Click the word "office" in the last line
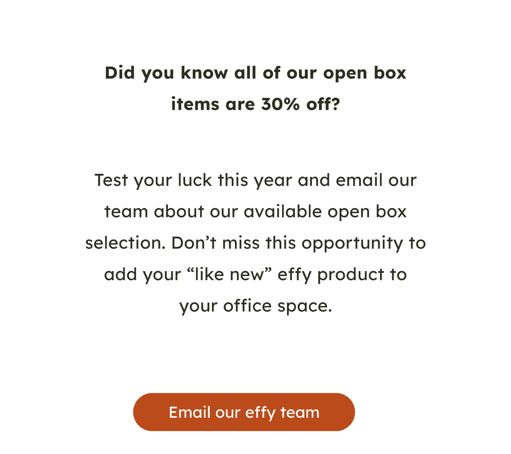Image resolution: width=511 pixels, height=454 pixels. click(x=247, y=305)
